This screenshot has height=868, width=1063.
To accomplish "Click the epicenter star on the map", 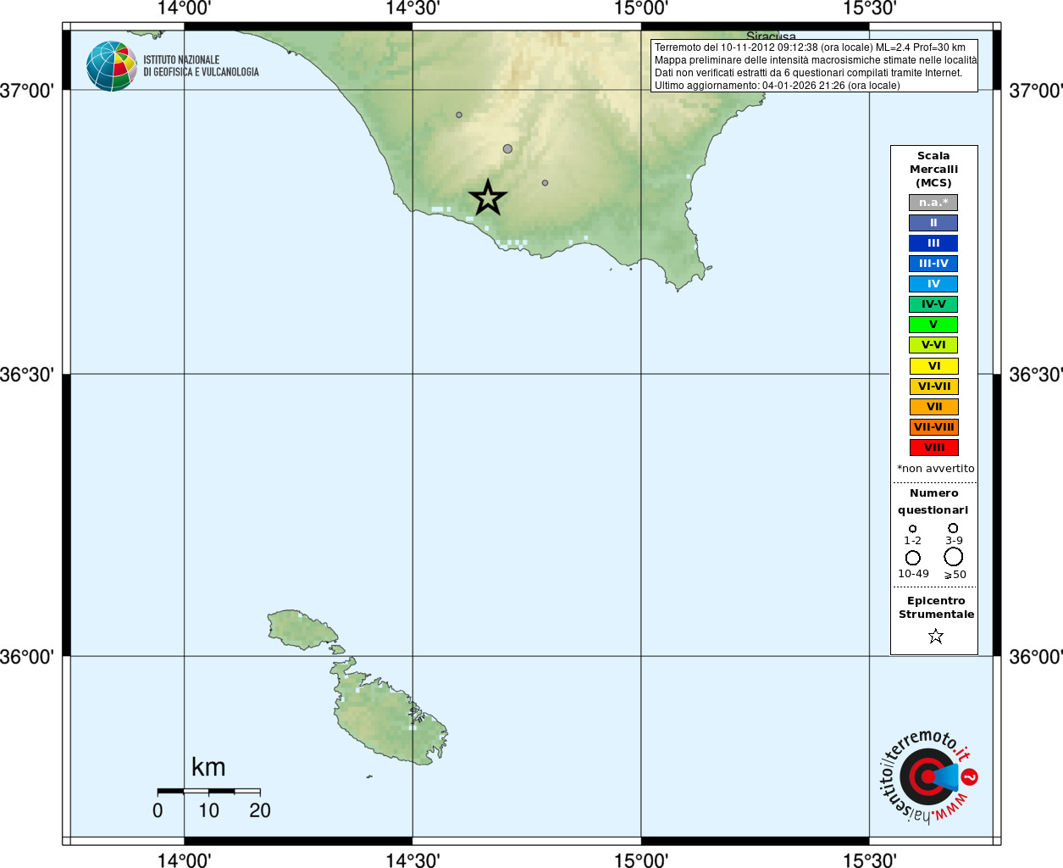I will click(x=488, y=198).
